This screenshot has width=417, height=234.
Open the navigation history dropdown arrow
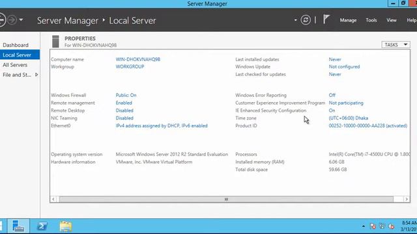coord(21,19)
